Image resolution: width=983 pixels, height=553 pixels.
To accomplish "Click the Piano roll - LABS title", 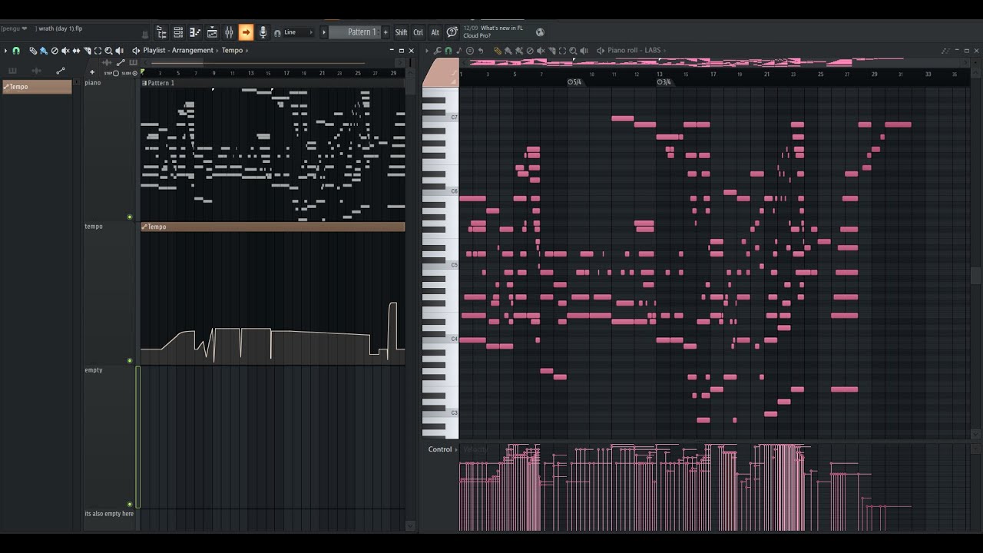I will click(x=634, y=51).
